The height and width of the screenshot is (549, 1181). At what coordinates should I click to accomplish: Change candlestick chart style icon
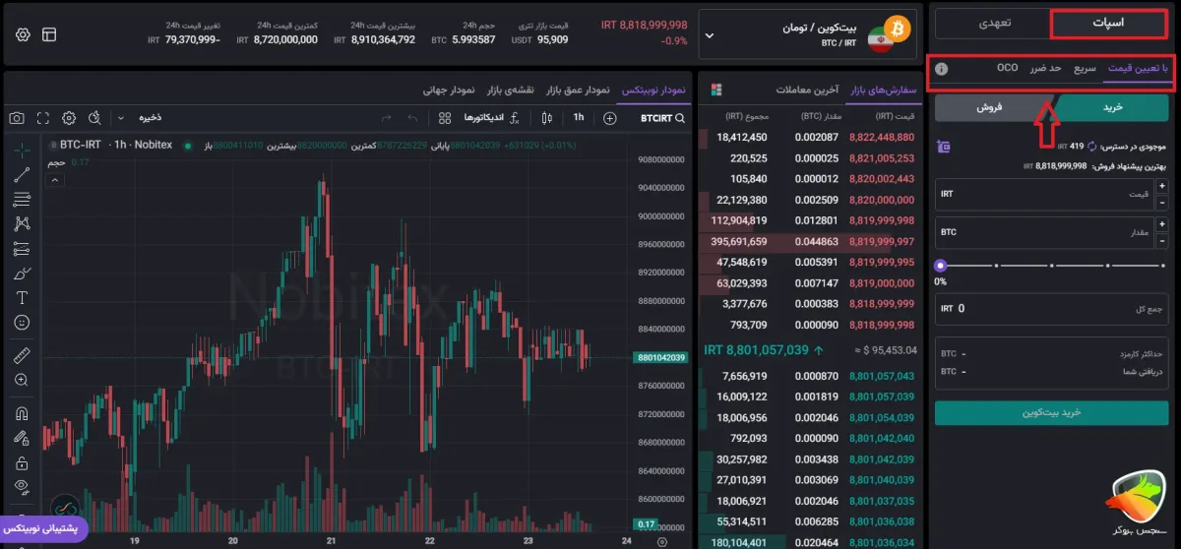547,118
